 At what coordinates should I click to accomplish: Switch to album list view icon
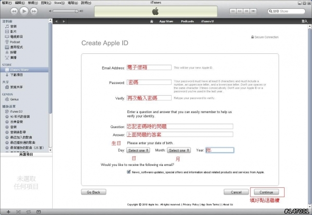239,11
